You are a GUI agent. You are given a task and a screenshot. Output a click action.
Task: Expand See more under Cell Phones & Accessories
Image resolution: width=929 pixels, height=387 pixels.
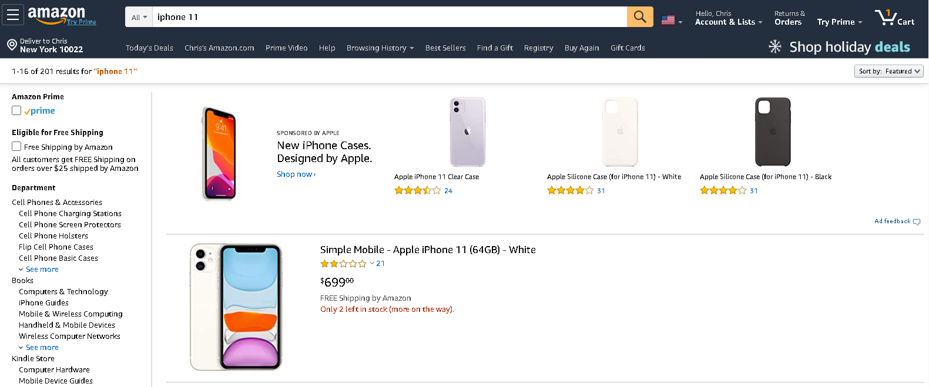tap(42, 270)
